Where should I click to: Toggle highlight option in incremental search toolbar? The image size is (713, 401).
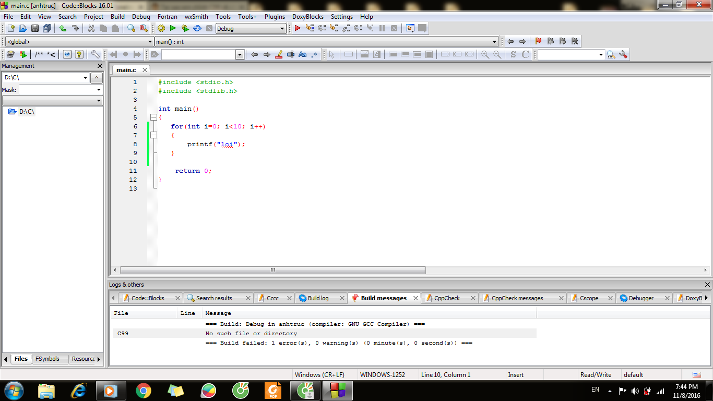(x=279, y=54)
